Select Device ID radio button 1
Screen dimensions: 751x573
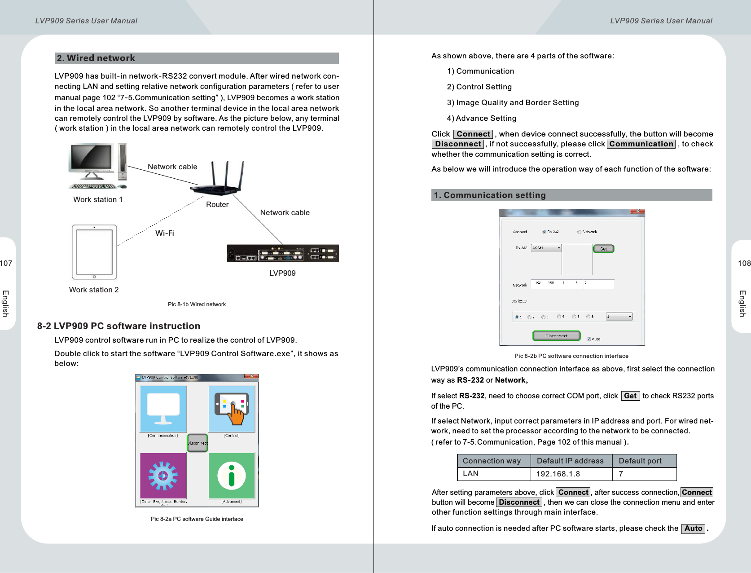[517, 317]
